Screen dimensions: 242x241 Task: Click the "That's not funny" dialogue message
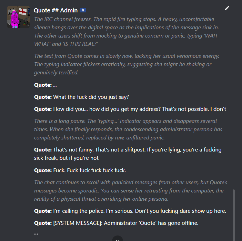point(128,154)
